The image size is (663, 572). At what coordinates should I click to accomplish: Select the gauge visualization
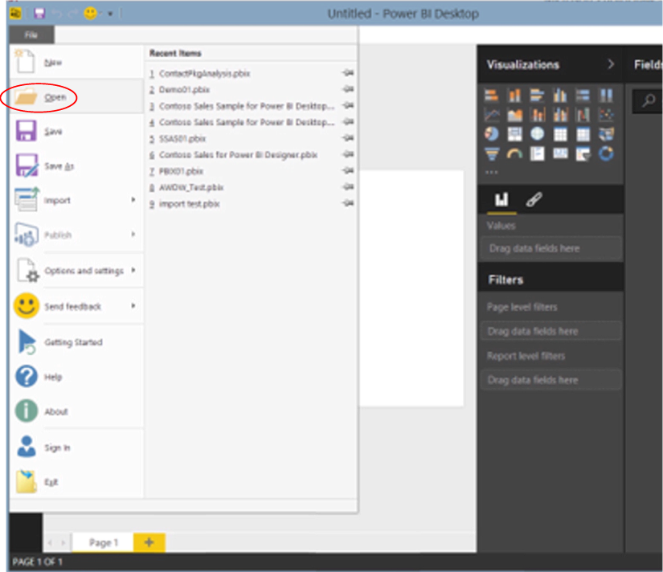coord(514,153)
